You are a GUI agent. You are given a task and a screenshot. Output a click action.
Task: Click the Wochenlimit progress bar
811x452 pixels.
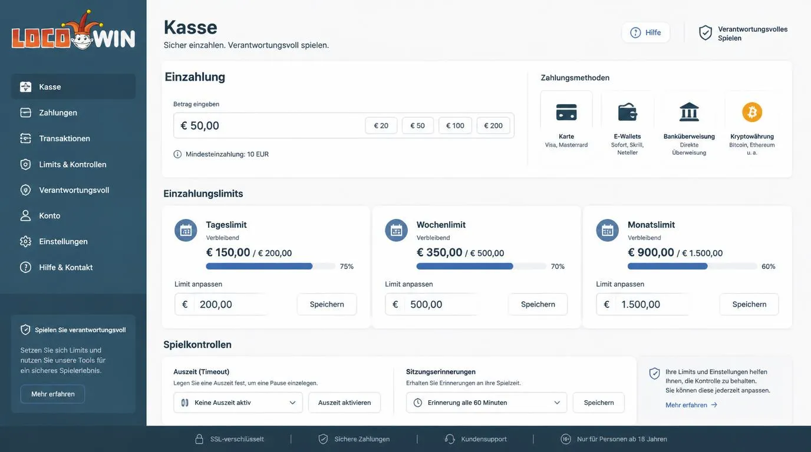point(482,267)
